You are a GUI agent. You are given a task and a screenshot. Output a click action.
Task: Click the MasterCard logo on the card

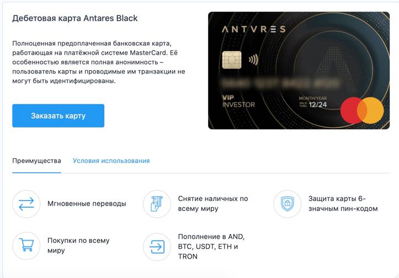pos(361,110)
